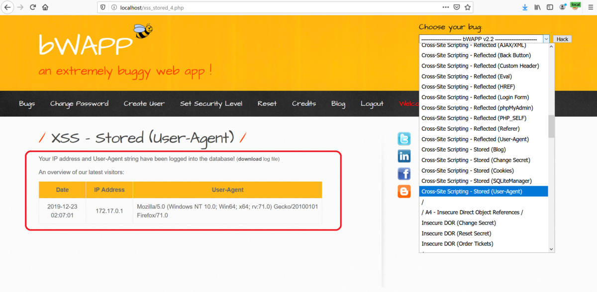Click the dropdown list scroll-down arrow
The height and width of the screenshot is (292, 597).
click(x=551, y=249)
